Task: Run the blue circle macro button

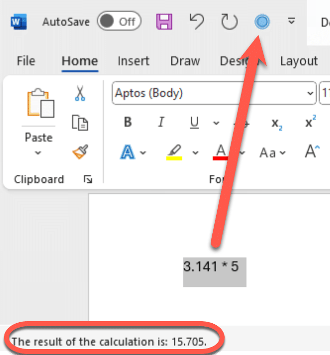Action: pyautogui.click(x=262, y=22)
